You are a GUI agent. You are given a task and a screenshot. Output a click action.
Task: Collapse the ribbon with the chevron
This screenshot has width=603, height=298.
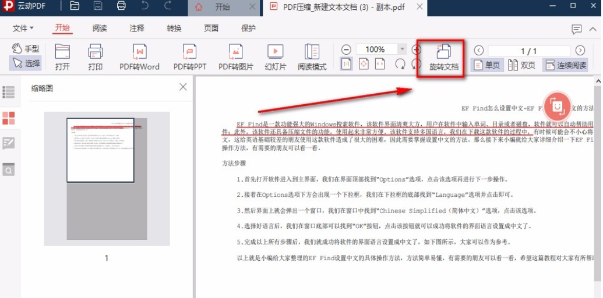(593, 29)
